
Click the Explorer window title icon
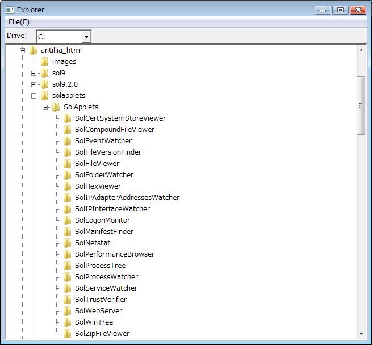click(x=10, y=10)
